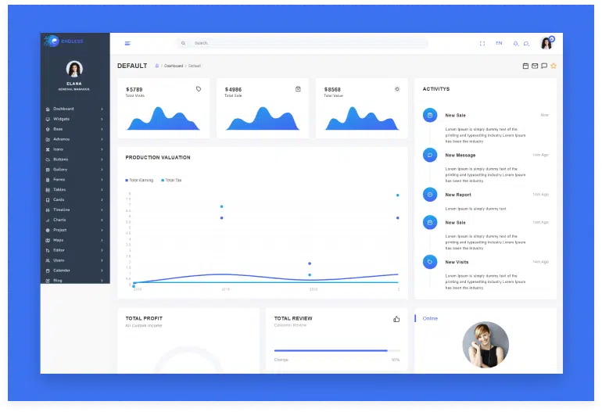The width and height of the screenshot is (602, 412).
Task: Enter fullscreen mode via the header icon
Action: click(482, 43)
